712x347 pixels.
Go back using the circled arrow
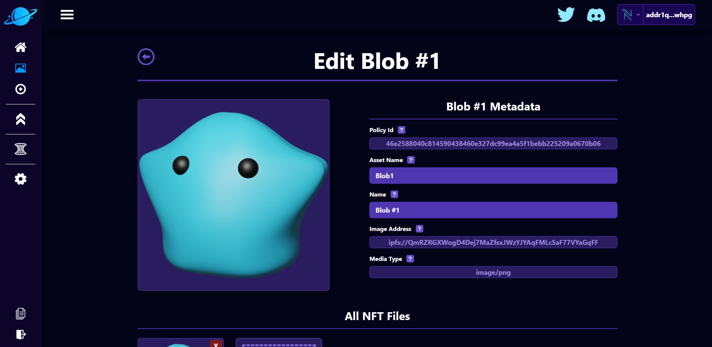pyautogui.click(x=146, y=57)
